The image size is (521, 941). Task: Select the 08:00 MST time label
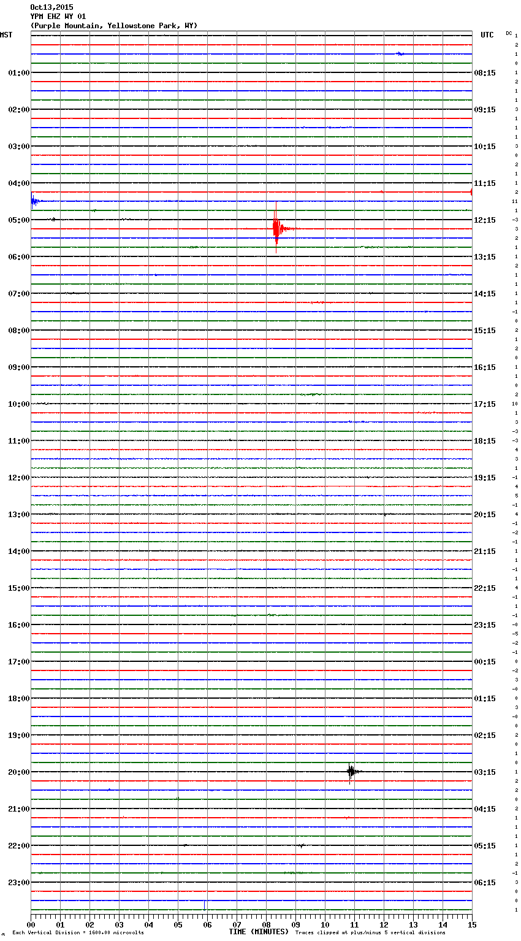click(x=19, y=331)
